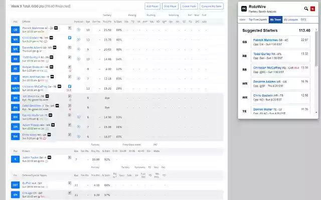This screenshot has width=321, height=200.
Task: Click RotoWire badge beside Mark Andrews
Action: tap(52, 76)
